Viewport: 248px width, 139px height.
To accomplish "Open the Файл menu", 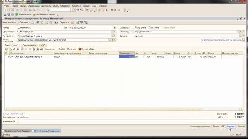I will click(7, 6).
